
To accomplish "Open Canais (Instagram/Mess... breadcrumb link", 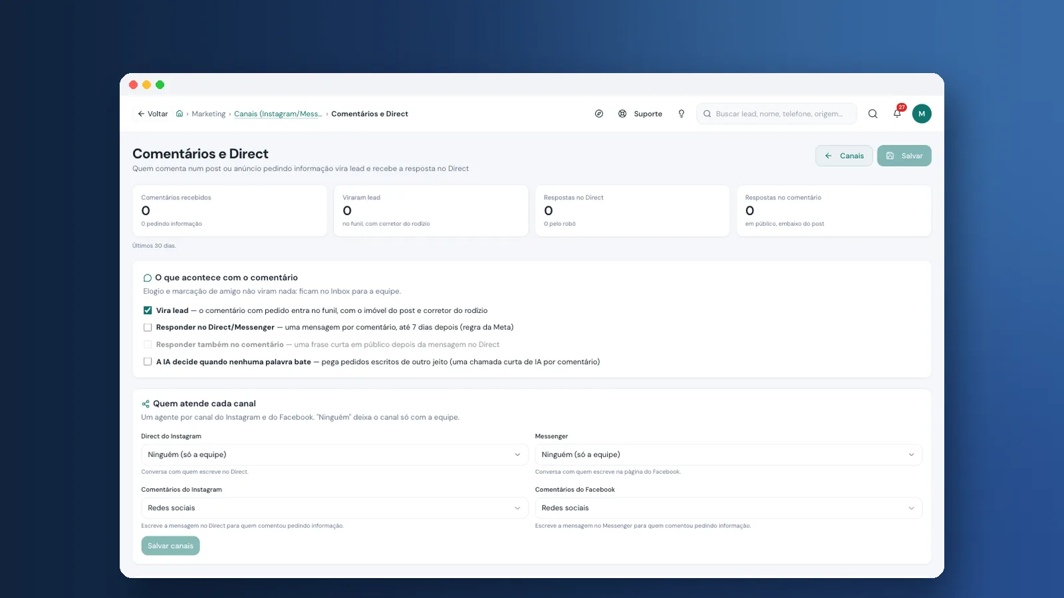I will (x=278, y=114).
